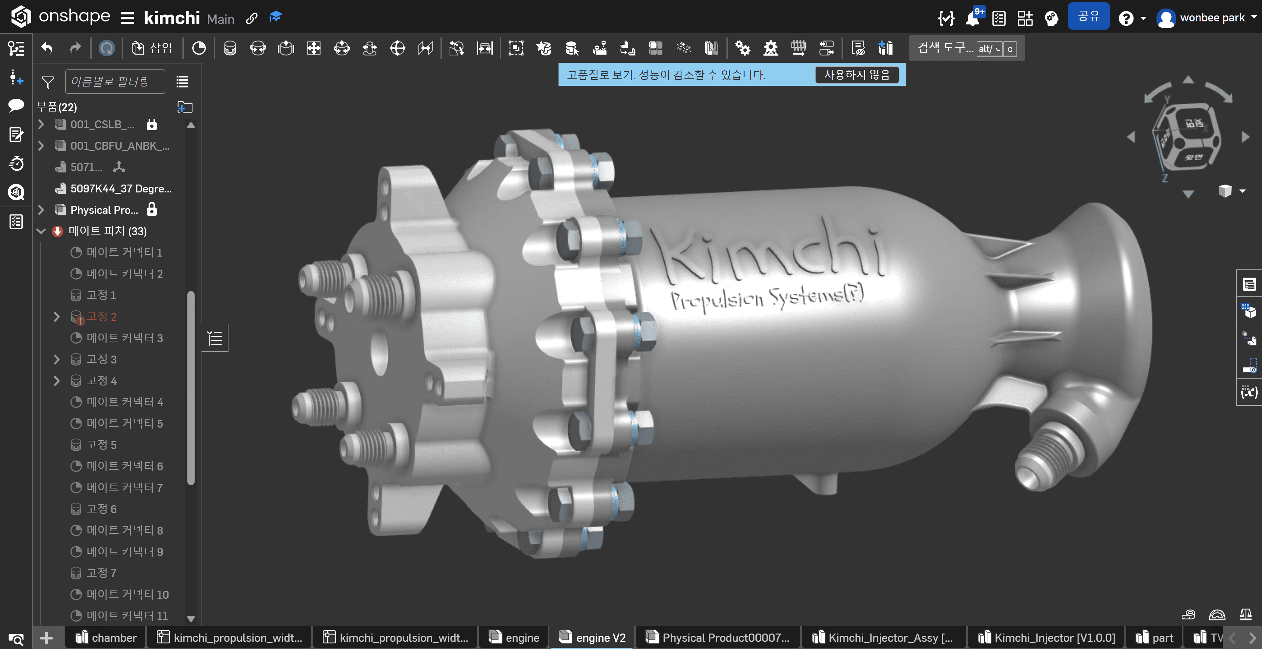The image size is (1262, 649).
Task: Toggle the instance list view icon
Action: pos(182,82)
